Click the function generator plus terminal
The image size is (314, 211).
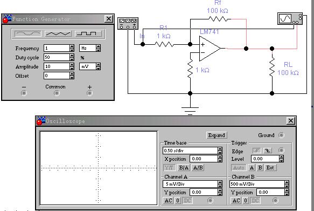click(89, 93)
